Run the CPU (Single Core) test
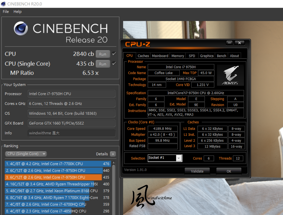This screenshot has width=283, height=215. point(103,64)
